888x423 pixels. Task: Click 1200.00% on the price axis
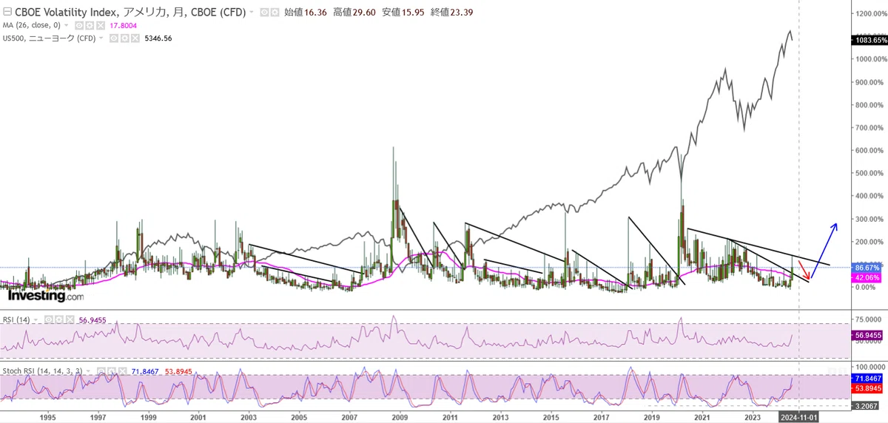870,13
